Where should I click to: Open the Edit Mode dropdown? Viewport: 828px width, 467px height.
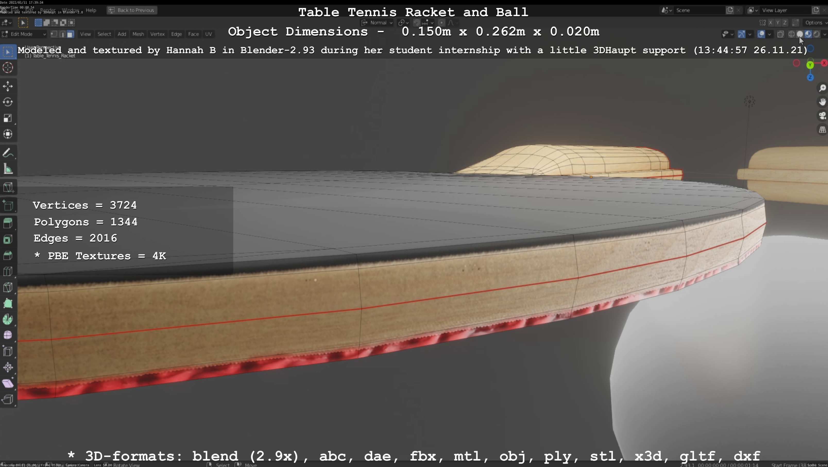pyautogui.click(x=24, y=34)
